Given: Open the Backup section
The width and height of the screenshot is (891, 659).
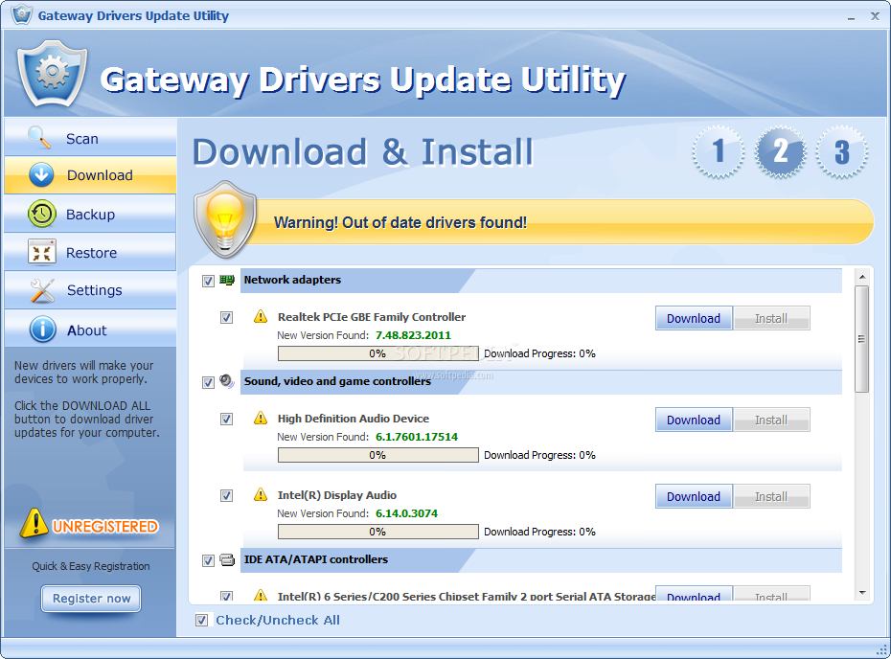Looking at the screenshot, I should (x=90, y=214).
